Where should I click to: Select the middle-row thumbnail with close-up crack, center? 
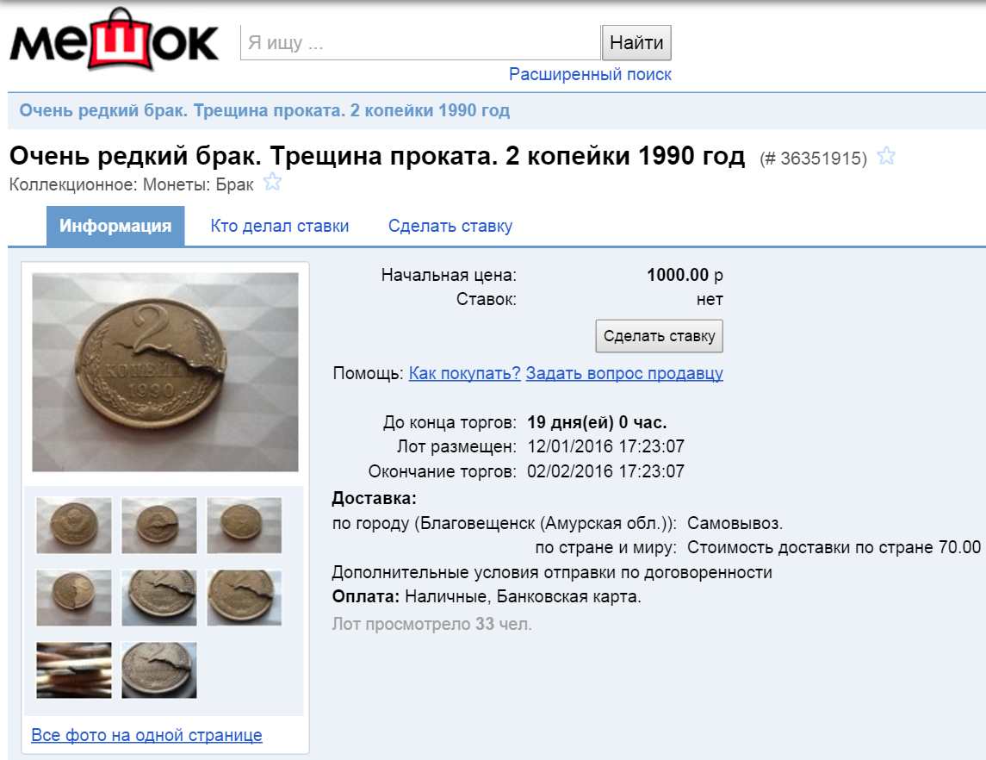(159, 598)
